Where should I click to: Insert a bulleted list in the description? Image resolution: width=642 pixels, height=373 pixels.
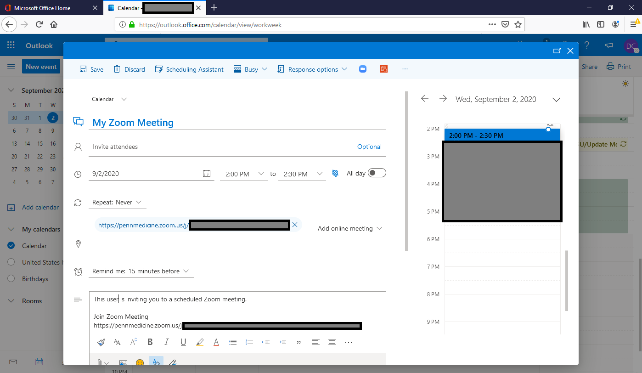click(233, 342)
